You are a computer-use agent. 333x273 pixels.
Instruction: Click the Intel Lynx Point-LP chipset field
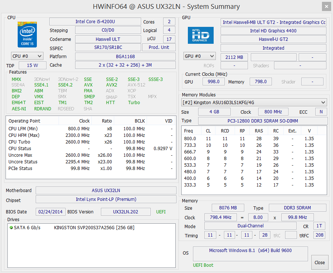coord(106,199)
